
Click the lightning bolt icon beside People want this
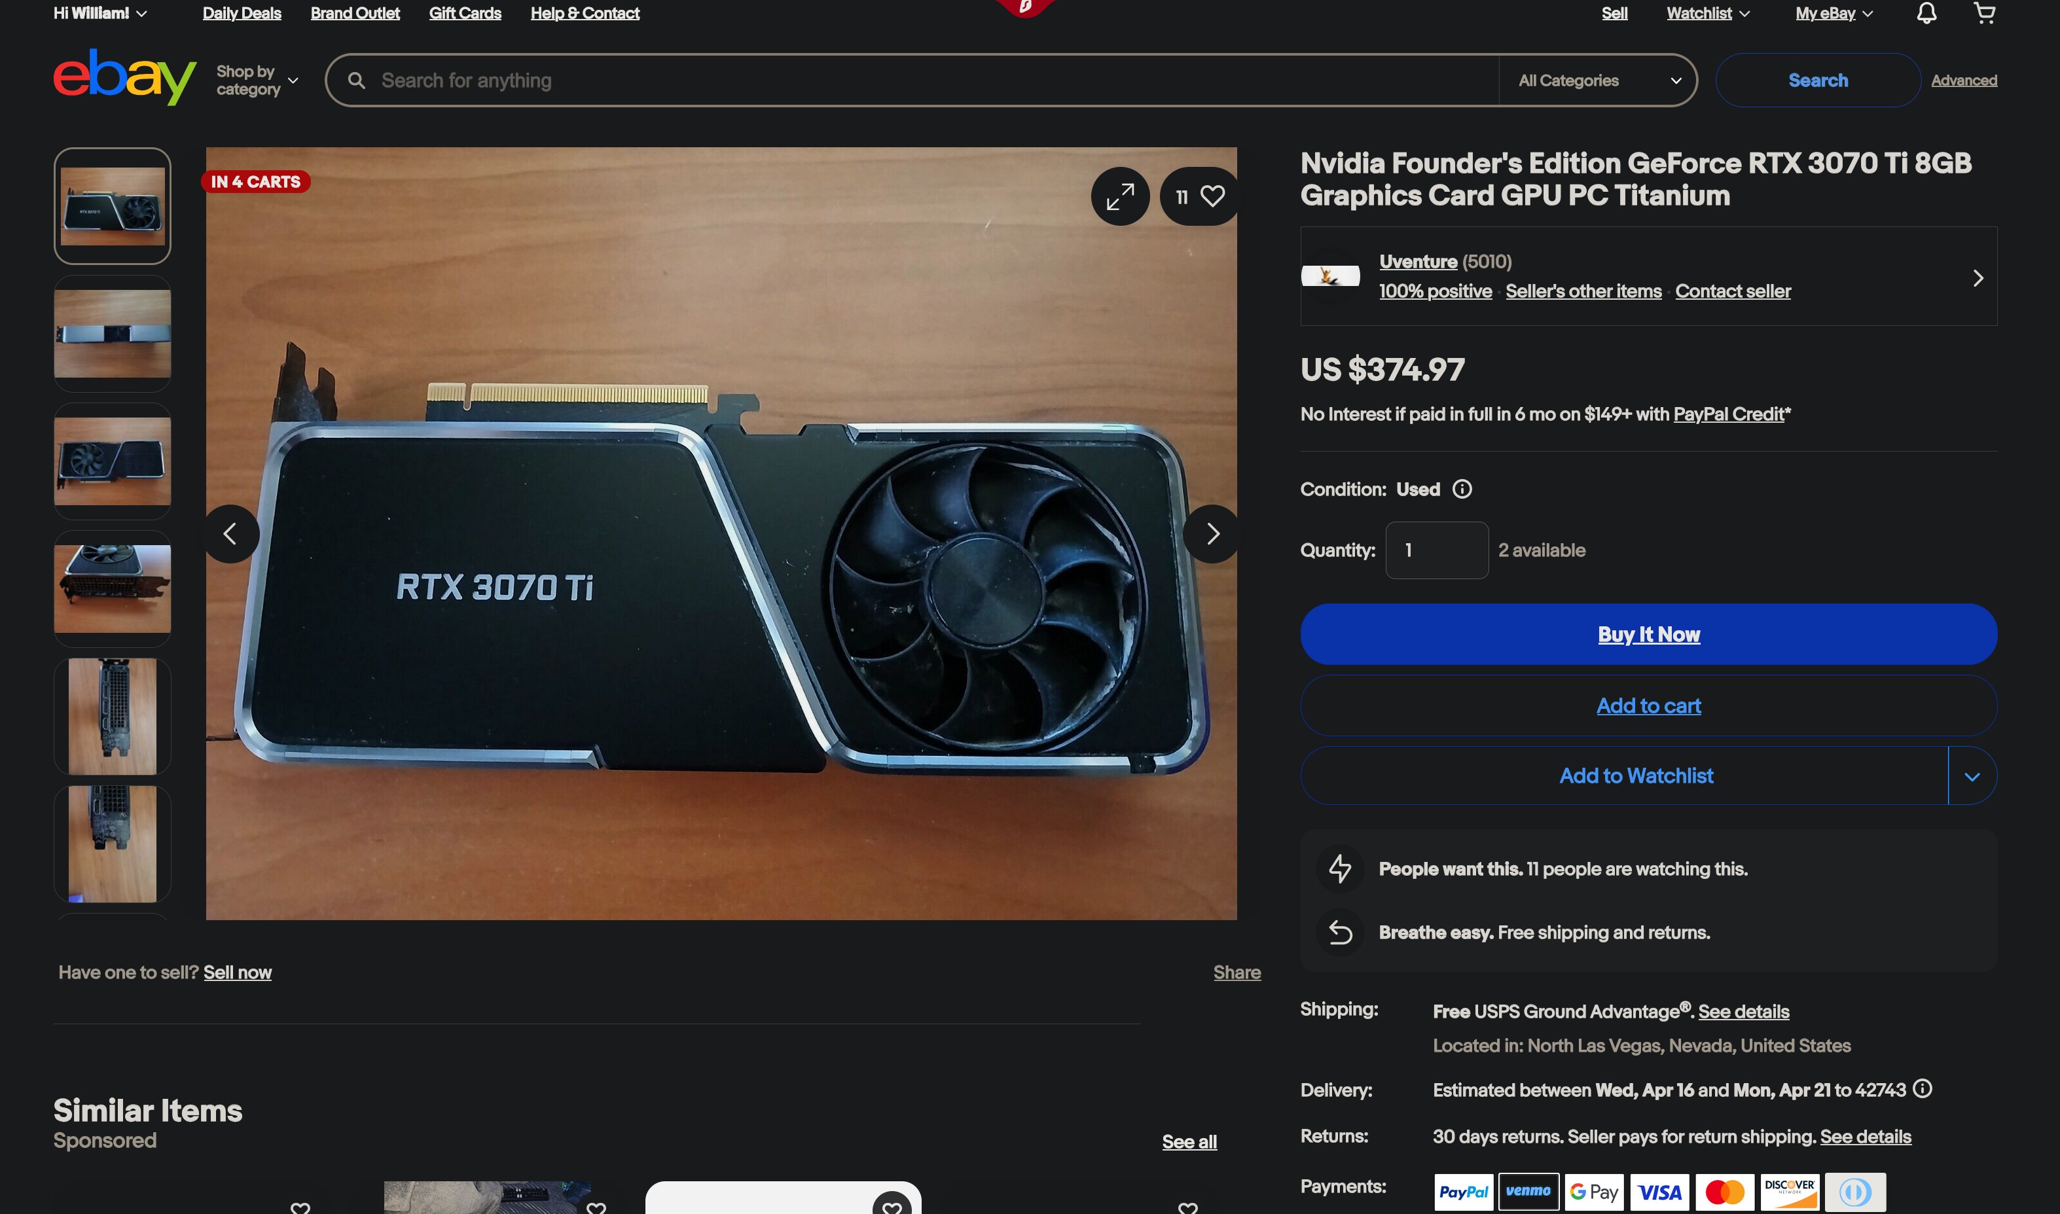1339,869
